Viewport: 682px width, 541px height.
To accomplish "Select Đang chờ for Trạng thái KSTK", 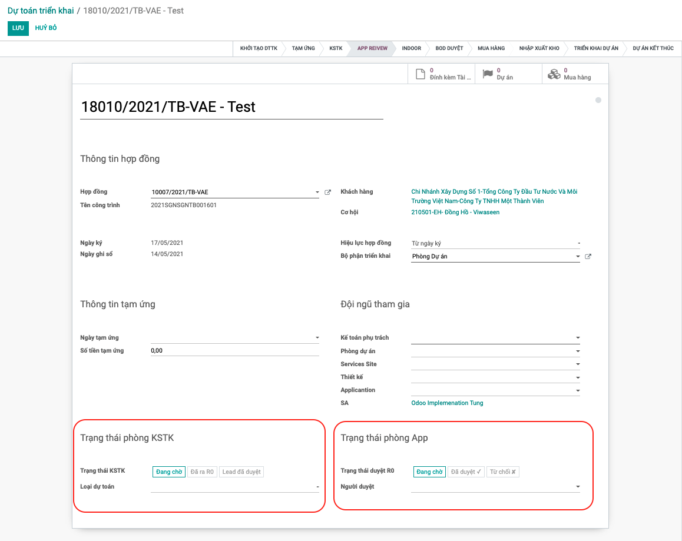I will [x=169, y=472].
